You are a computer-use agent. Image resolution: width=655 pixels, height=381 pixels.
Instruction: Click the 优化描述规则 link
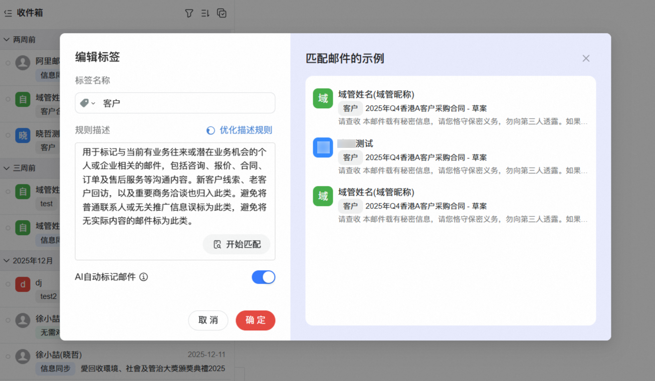[x=240, y=130]
